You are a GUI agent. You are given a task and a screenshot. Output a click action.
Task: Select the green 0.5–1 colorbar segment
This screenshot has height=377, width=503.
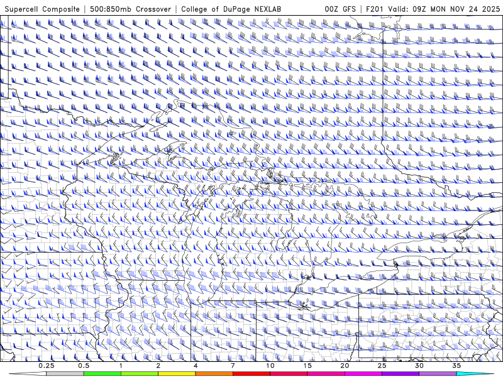click(102, 374)
